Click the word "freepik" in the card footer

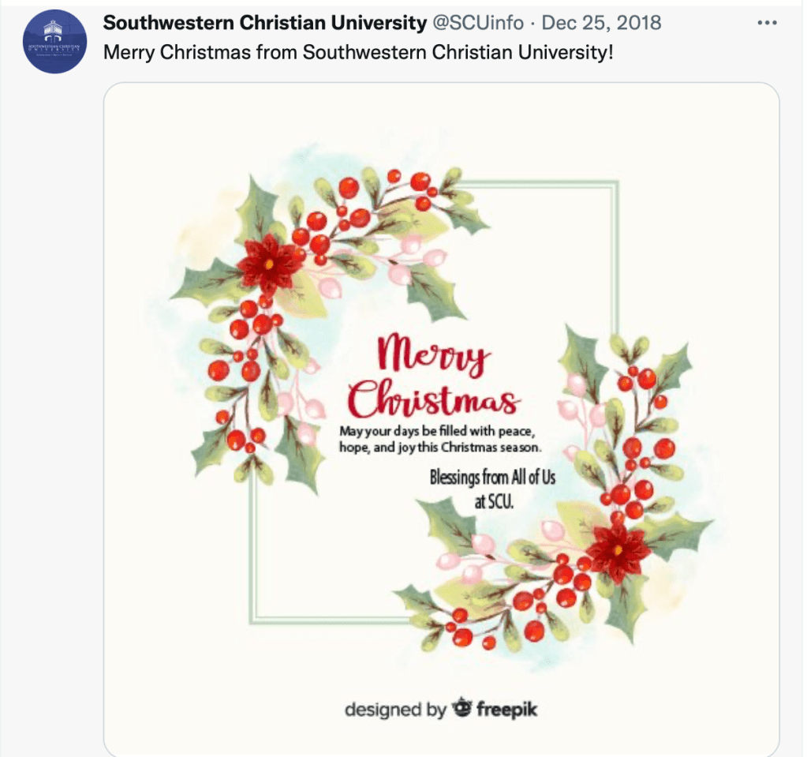(x=506, y=709)
